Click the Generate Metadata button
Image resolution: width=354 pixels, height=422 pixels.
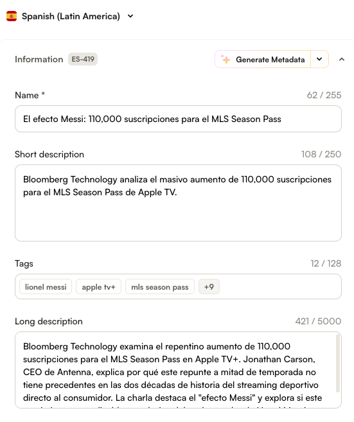[263, 59]
